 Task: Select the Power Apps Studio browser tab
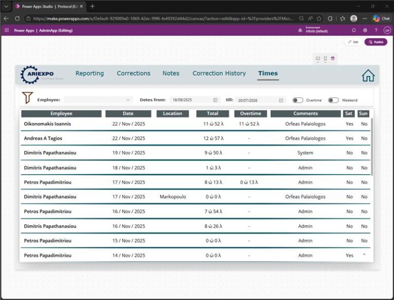(x=49, y=7)
